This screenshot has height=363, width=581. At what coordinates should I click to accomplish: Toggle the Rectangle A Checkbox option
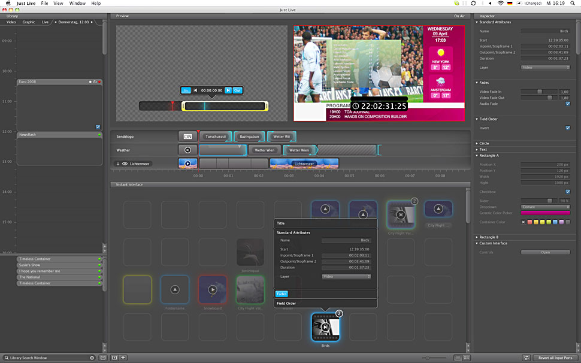(x=567, y=192)
